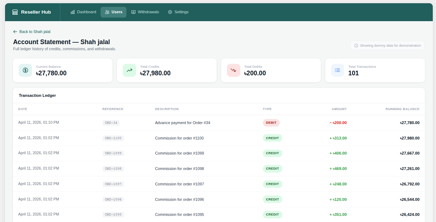
Task: Click the running balance ৳27,667.00
Action: coord(410,153)
